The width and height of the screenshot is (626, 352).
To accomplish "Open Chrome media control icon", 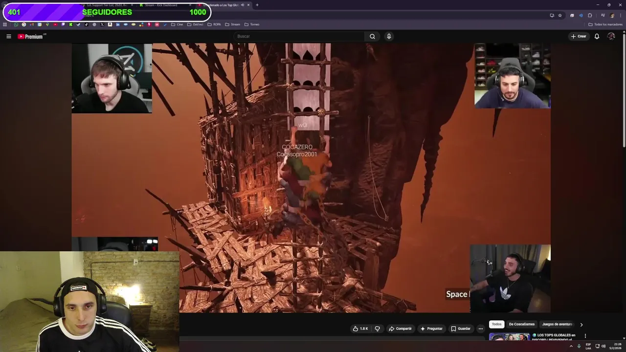I will point(603,15).
